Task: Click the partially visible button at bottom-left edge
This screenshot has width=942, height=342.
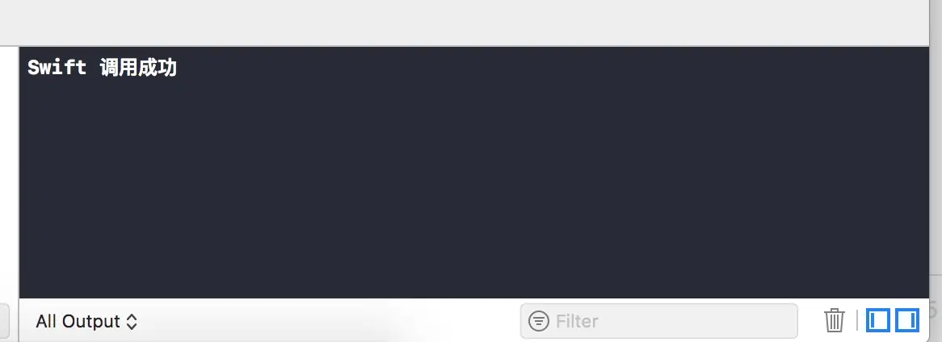Action: pos(4,321)
